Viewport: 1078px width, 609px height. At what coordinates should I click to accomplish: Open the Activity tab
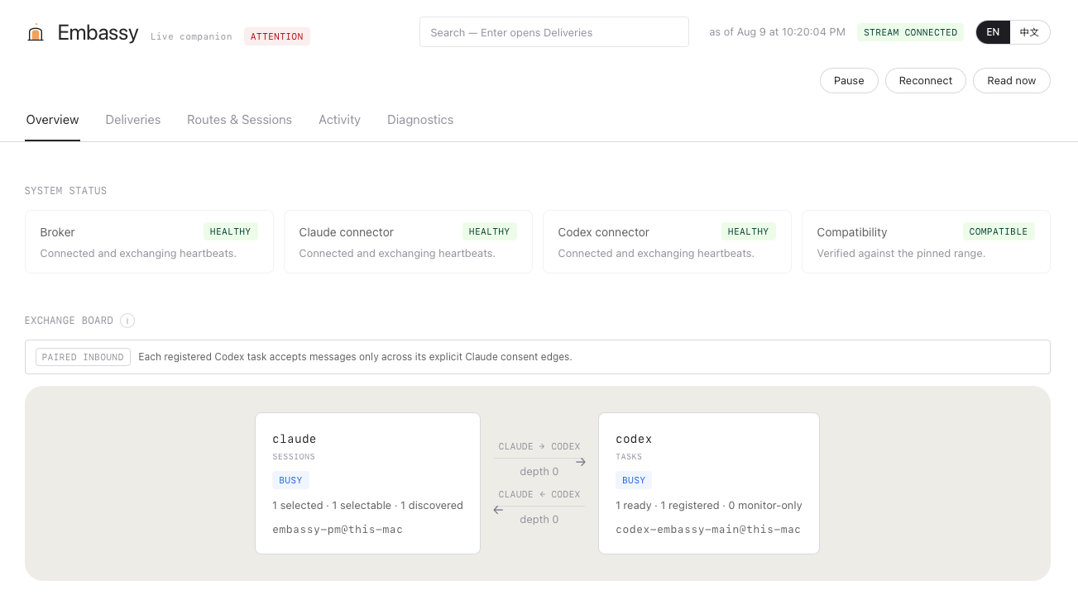(339, 120)
